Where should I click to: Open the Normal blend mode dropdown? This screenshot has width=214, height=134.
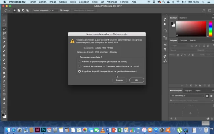point(182,50)
